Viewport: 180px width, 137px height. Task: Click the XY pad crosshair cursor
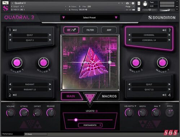coord(110,62)
